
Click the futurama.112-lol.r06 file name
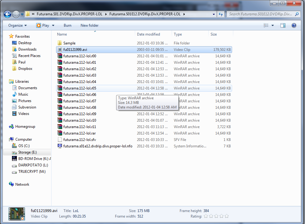pos(80,94)
